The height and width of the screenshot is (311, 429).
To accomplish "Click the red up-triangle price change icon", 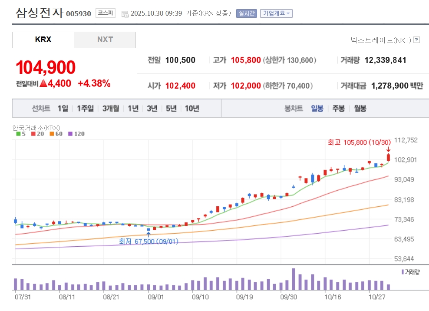I will tap(43, 84).
